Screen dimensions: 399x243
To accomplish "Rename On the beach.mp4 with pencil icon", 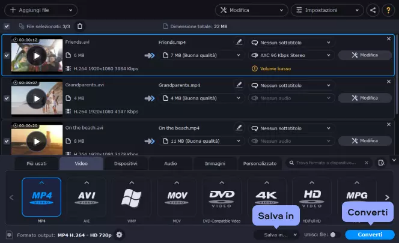I will [239, 128].
